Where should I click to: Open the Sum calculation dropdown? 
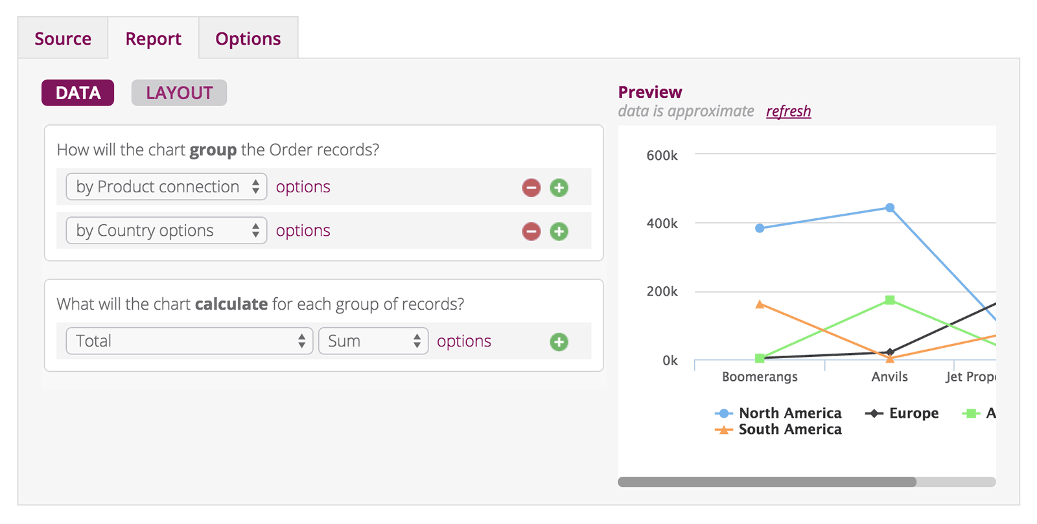coord(373,341)
